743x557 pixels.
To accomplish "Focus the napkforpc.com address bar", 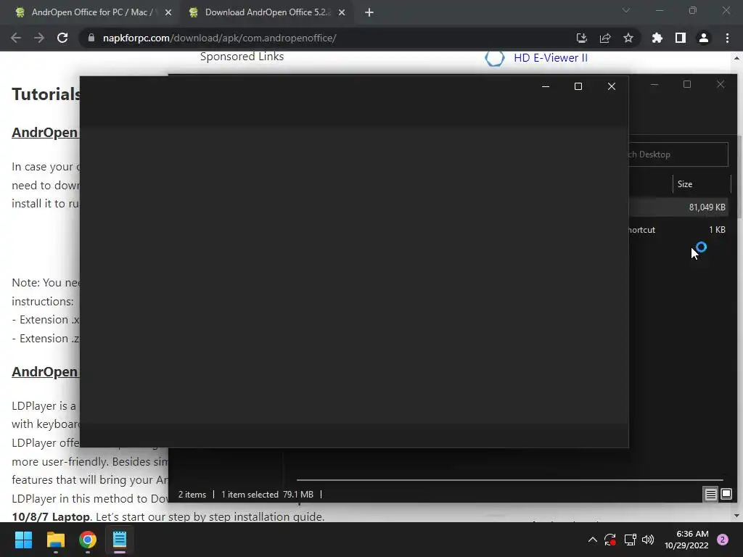I will tap(327, 38).
